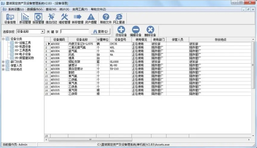Select the cell A01005
This screenshot has height=148, width=257.
(x=59, y=54)
